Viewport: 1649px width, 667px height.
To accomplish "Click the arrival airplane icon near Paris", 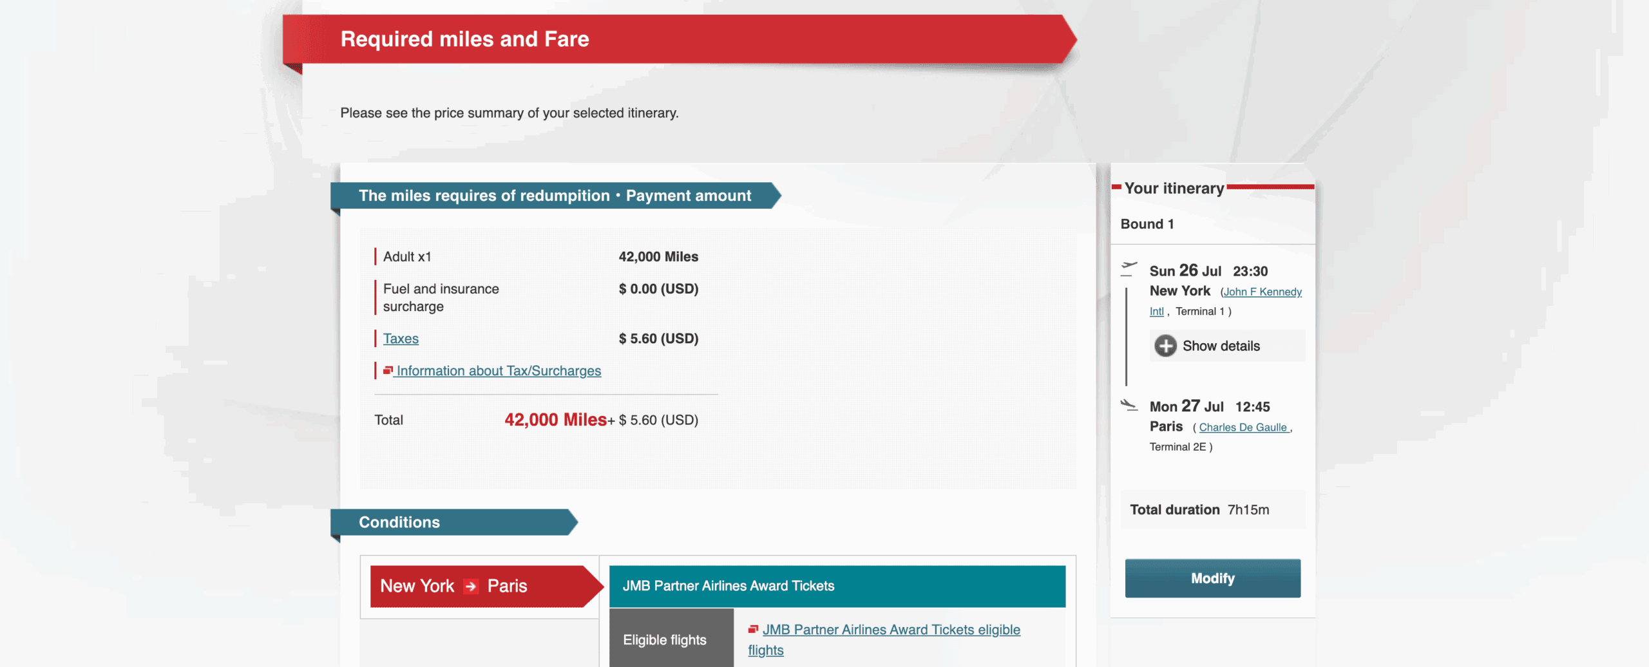I will [x=1129, y=404].
